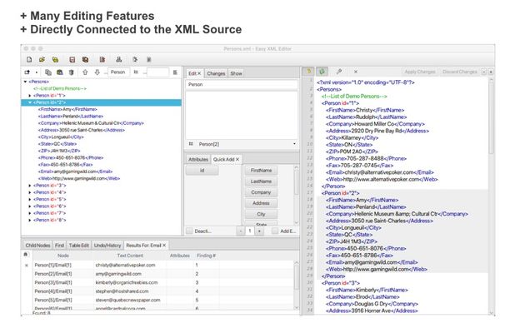Decrease quick-add count with minus button
This screenshot has width=515, height=328.
point(241,231)
